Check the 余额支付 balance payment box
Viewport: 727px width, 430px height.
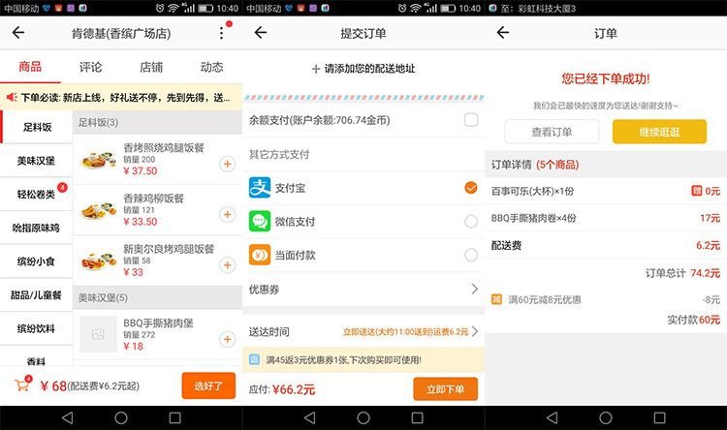coord(471,120)
